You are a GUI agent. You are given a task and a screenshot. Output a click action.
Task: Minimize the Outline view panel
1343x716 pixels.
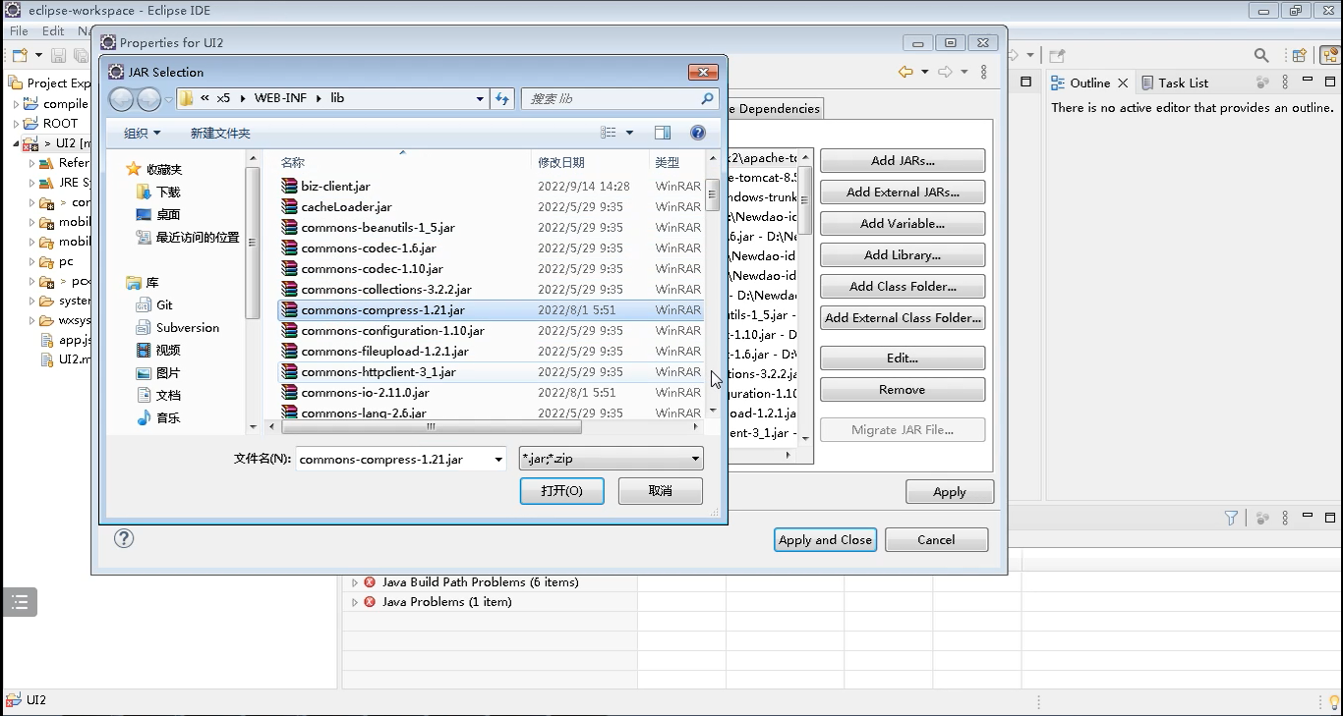1308,81
